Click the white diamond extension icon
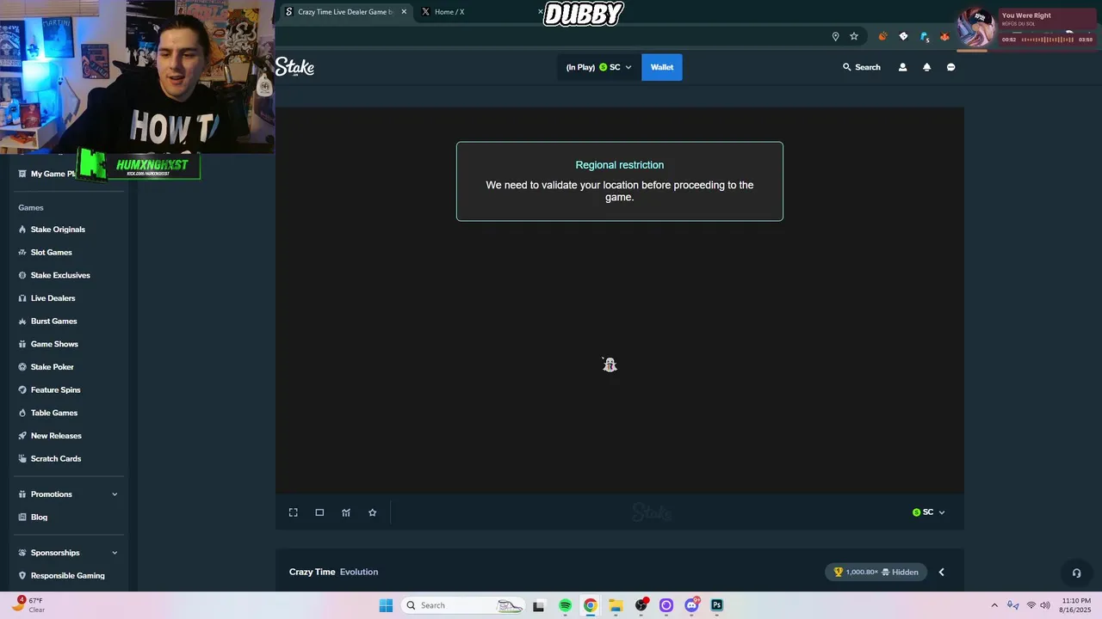Screen dimensions: 1102x619 point(903,36)
